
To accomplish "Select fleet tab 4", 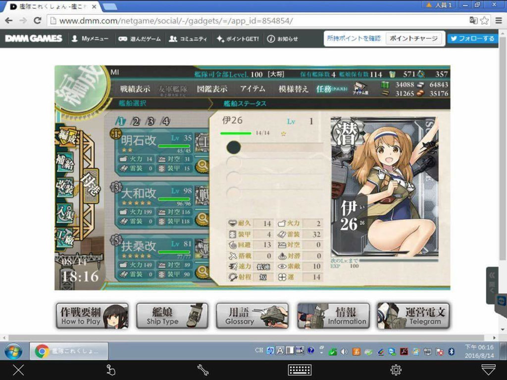I will [x=166, y=122].
